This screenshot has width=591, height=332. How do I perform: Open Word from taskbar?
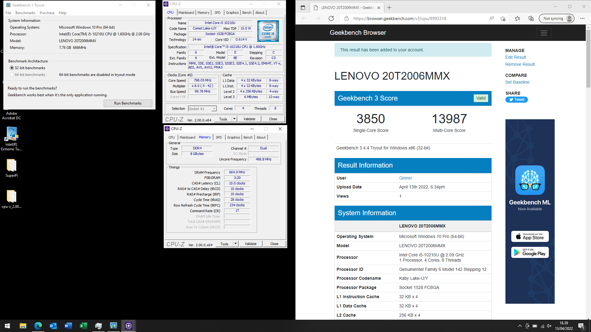(68, 326)
